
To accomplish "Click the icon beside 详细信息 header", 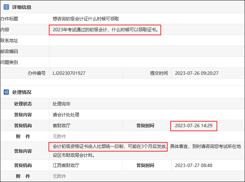I will (6, 7).
